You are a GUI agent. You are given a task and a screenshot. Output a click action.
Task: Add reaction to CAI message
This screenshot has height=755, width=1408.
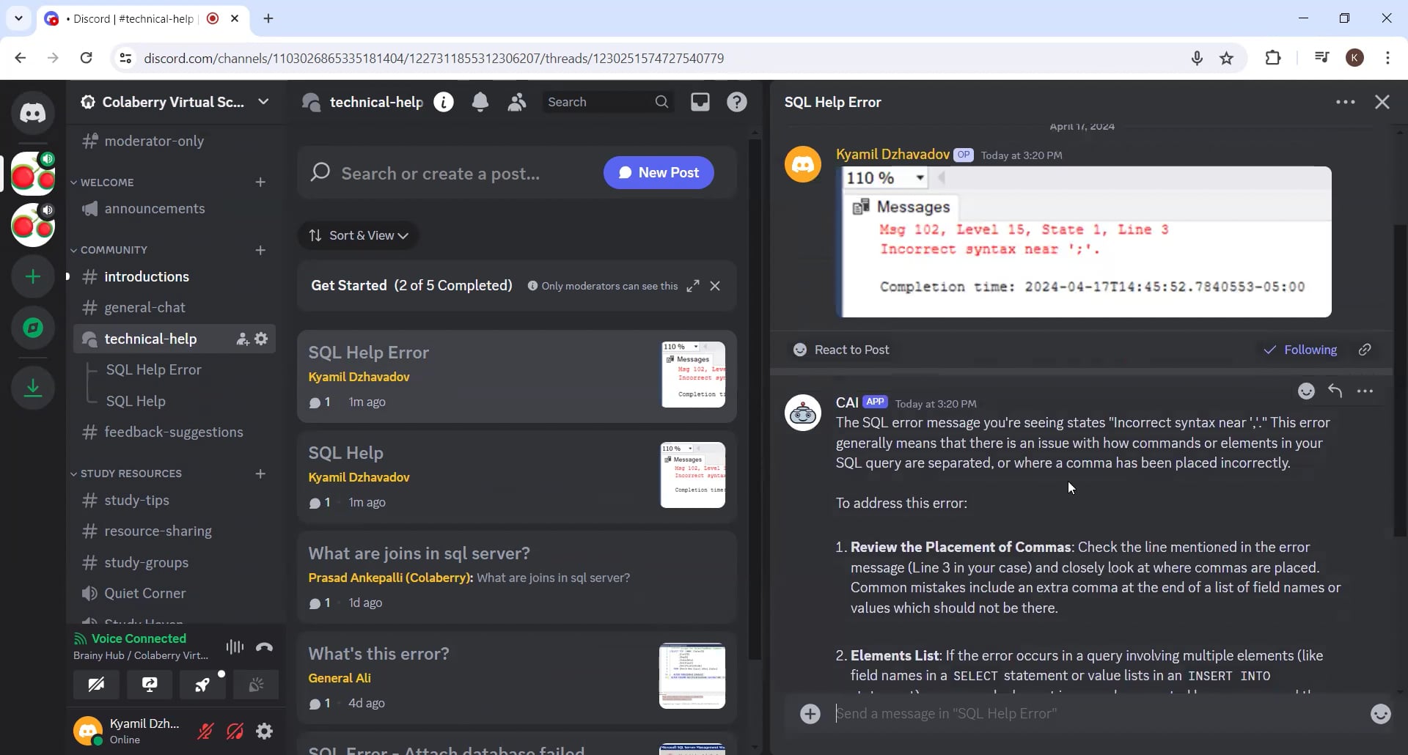pyautogui.click(x=1306, y=391)
